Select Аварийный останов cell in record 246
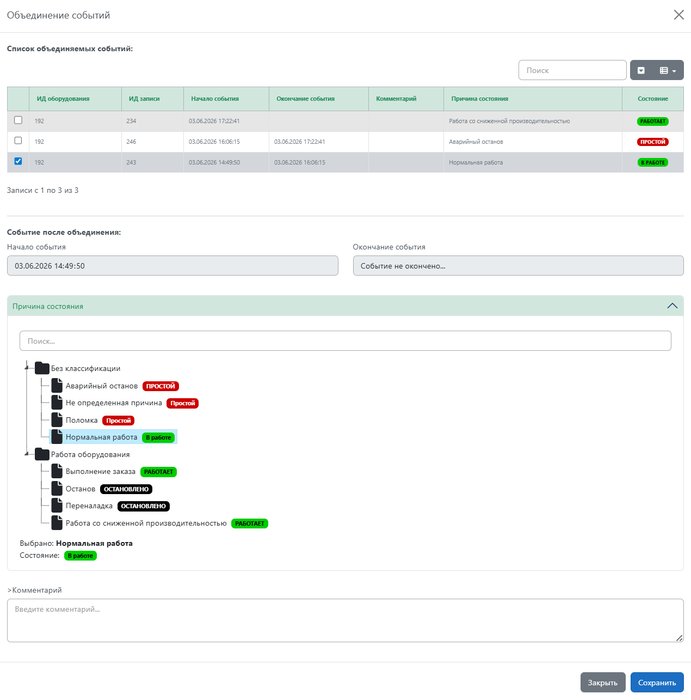This screenshot has width=691, height=700. pos(533,142)
